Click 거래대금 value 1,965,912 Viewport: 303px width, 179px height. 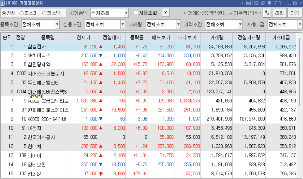point(286,47)
